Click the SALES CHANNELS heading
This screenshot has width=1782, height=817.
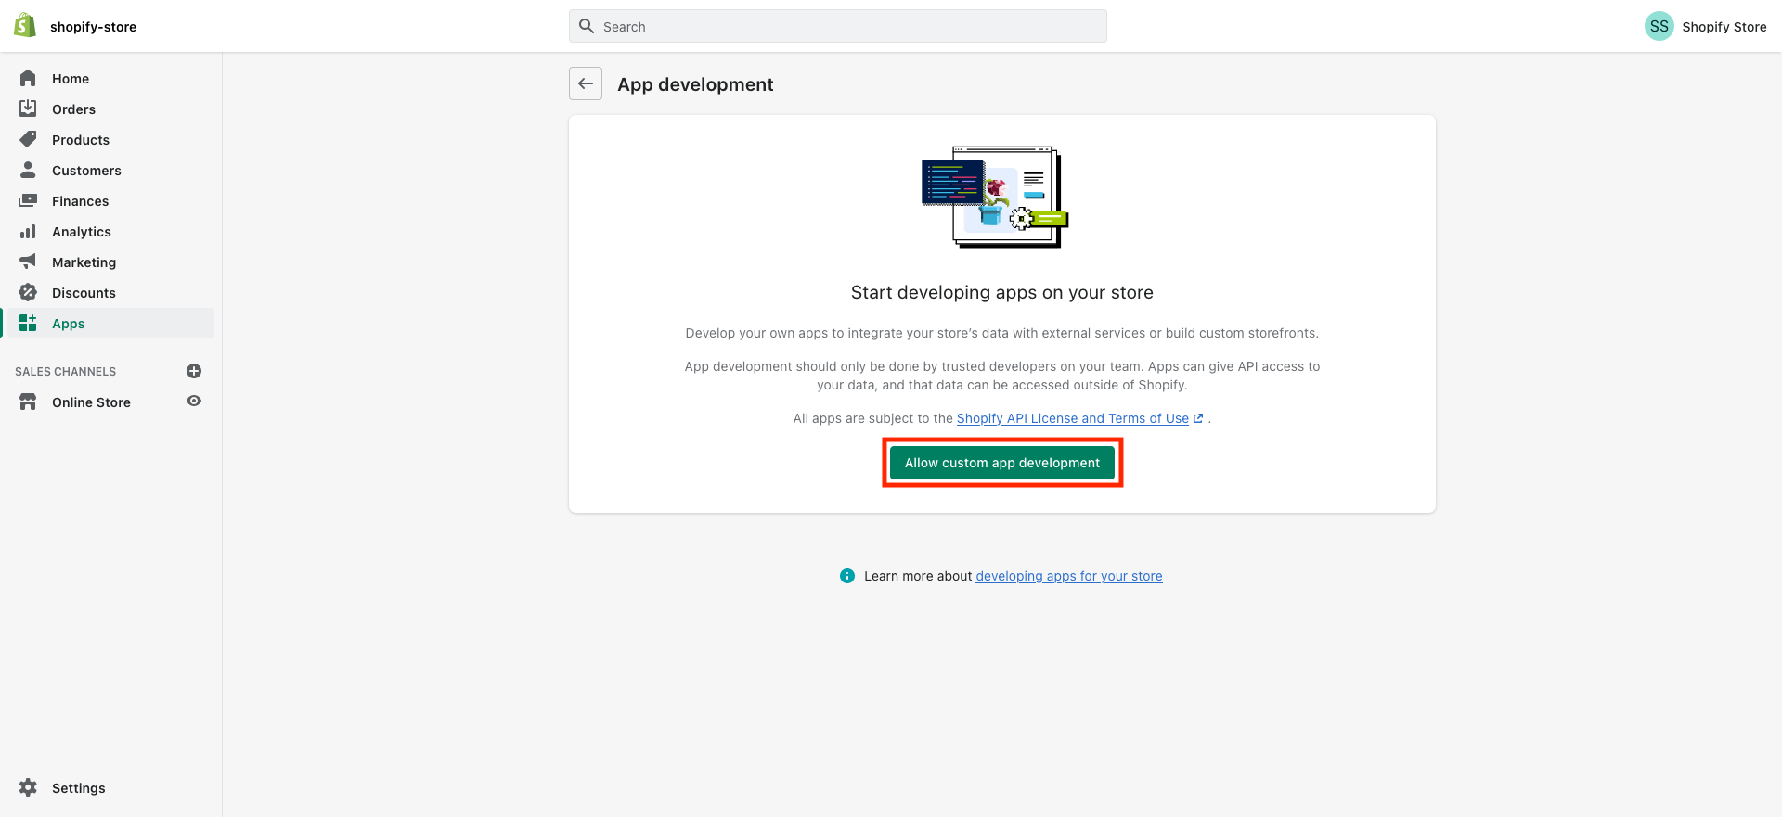pos(65,371)
